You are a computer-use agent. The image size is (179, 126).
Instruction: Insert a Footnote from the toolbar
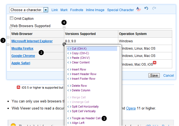click(77, 10)
